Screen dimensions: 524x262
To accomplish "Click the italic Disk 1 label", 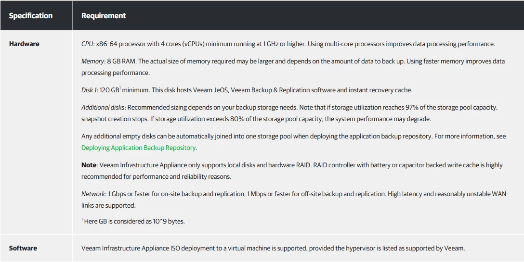I will coord(89,90).
